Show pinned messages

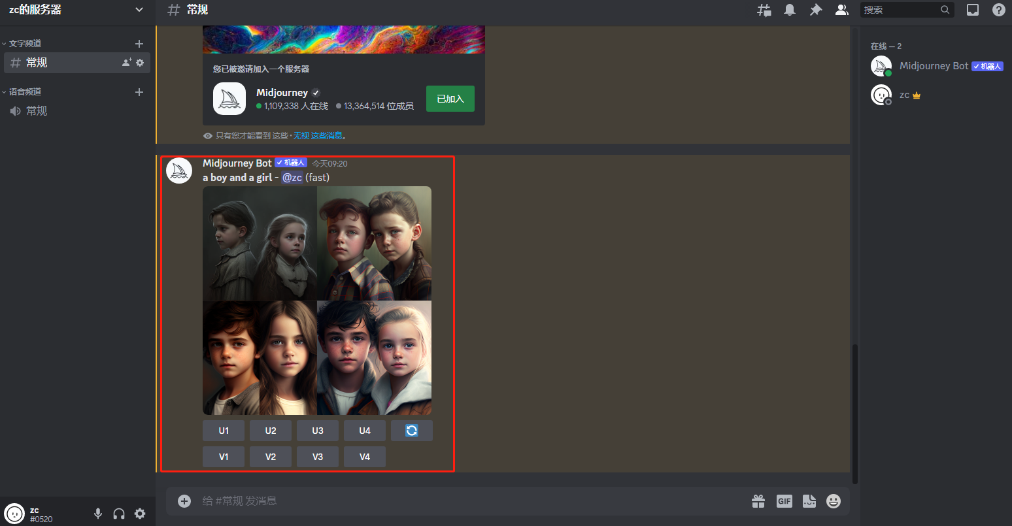[x=816, y=10]
